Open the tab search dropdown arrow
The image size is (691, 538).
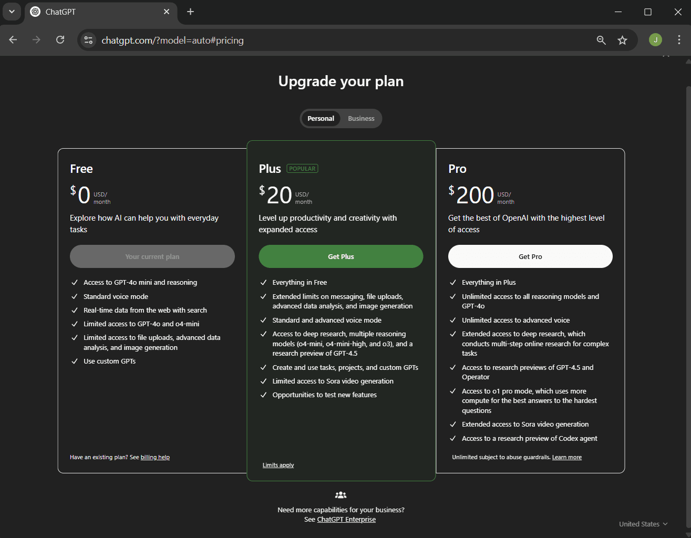tap(12, 12)
